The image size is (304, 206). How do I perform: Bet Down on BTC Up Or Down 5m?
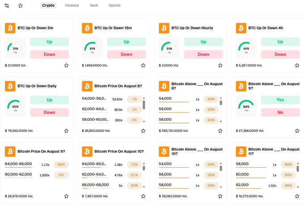point(50,54)
